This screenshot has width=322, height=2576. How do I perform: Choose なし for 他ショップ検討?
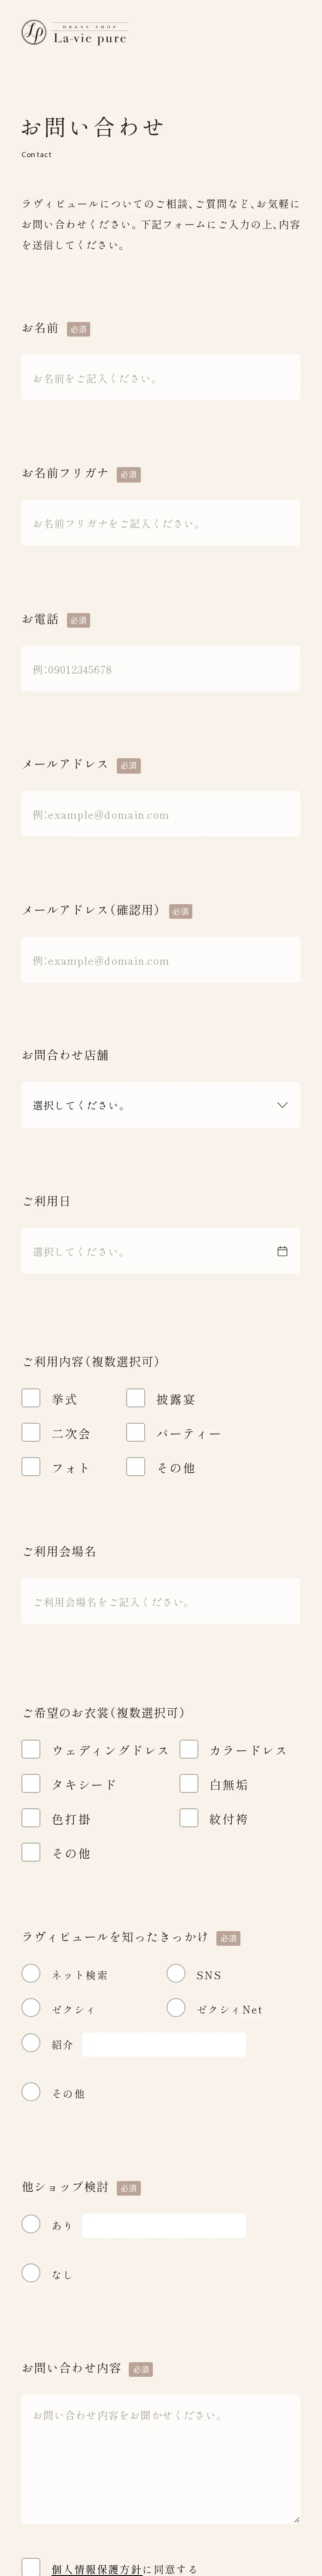(31, 2272)
